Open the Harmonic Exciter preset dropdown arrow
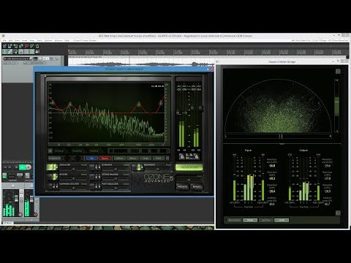The image size is (351, 263). [57, 186]
